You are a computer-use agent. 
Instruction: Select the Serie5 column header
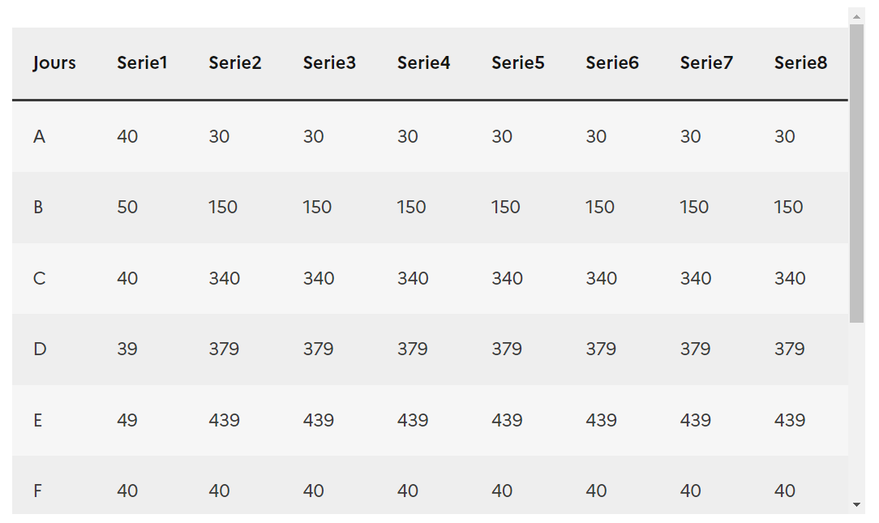click(517, 62)
